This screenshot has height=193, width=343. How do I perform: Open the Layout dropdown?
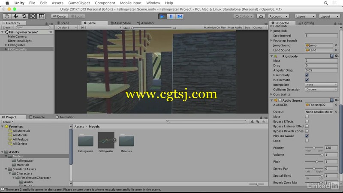329,16
